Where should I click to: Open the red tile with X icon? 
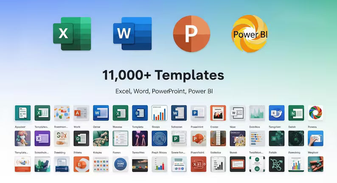(199, 164)
